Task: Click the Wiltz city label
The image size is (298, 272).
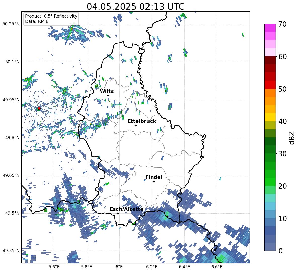Action: (107, 91)
